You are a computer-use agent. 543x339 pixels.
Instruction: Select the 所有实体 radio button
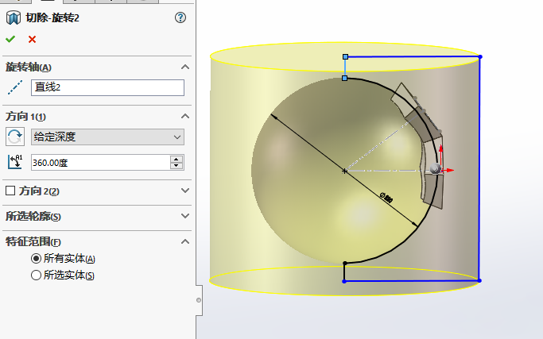pyautogui.click(x=35, y=259)
